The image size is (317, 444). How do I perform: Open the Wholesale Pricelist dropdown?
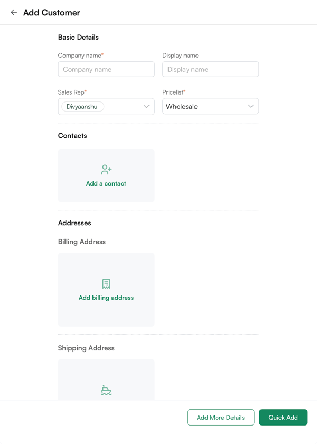210,106
